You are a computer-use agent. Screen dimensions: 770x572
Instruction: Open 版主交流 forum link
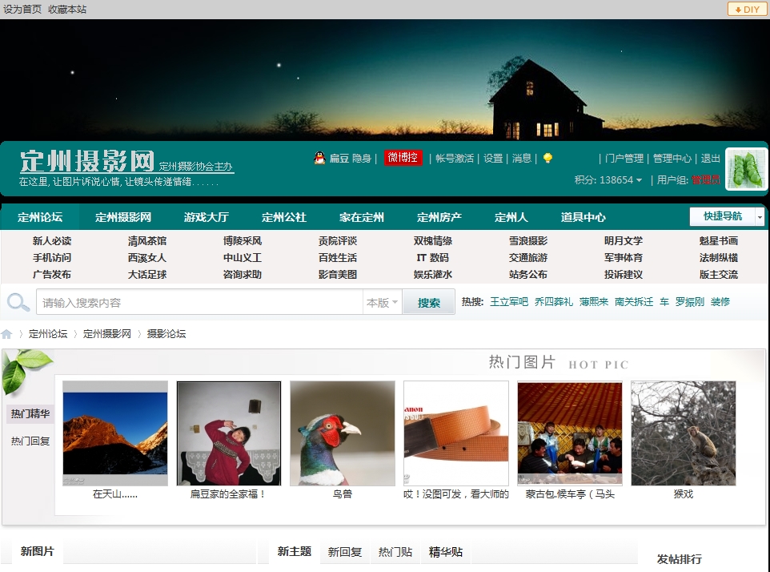coord(719,274)
